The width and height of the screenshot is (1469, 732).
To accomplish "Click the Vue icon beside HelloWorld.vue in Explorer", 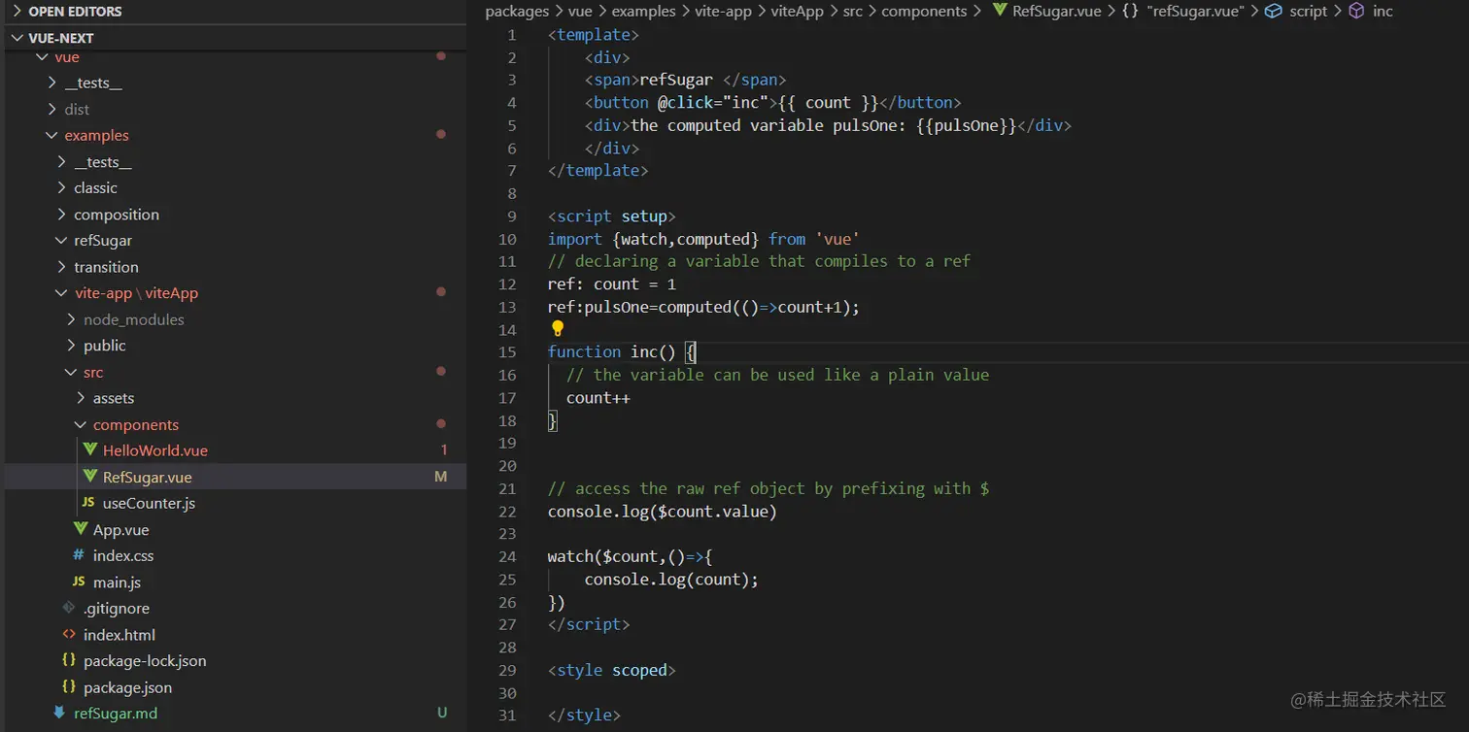I will (90, 449).
